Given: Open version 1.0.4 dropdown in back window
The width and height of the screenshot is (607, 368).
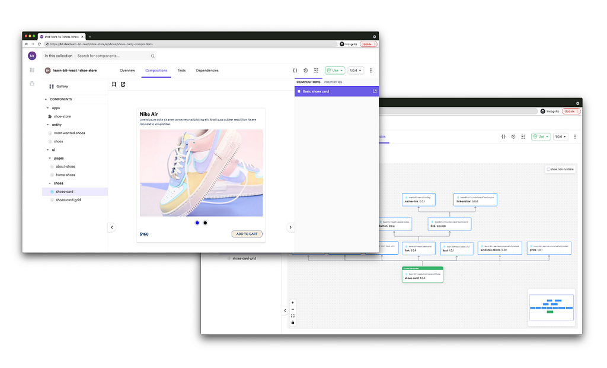Looking at the screenshot, I should pos(561,137).
